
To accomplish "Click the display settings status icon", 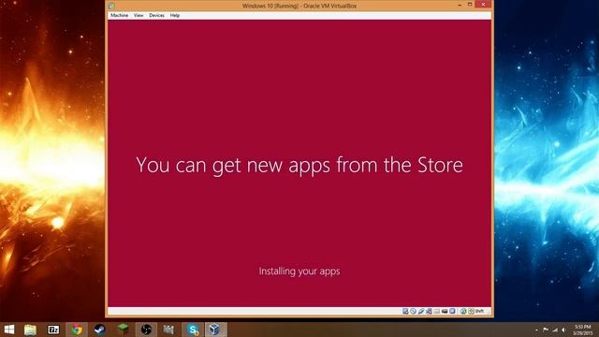I will tap(452, 311).
